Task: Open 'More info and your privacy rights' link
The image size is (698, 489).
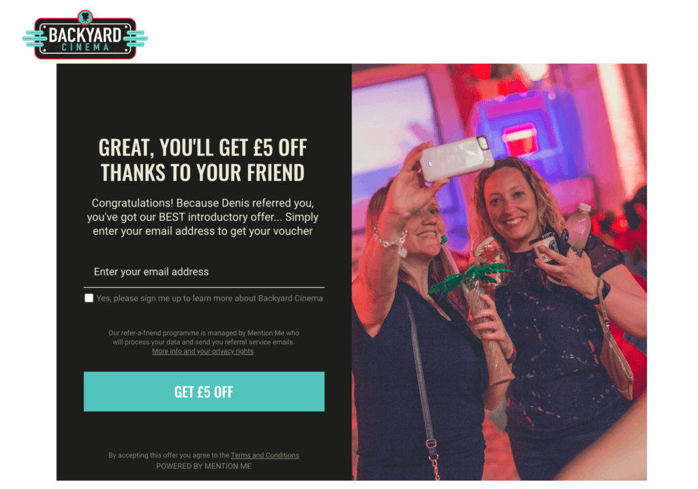Action: point(202,351)
